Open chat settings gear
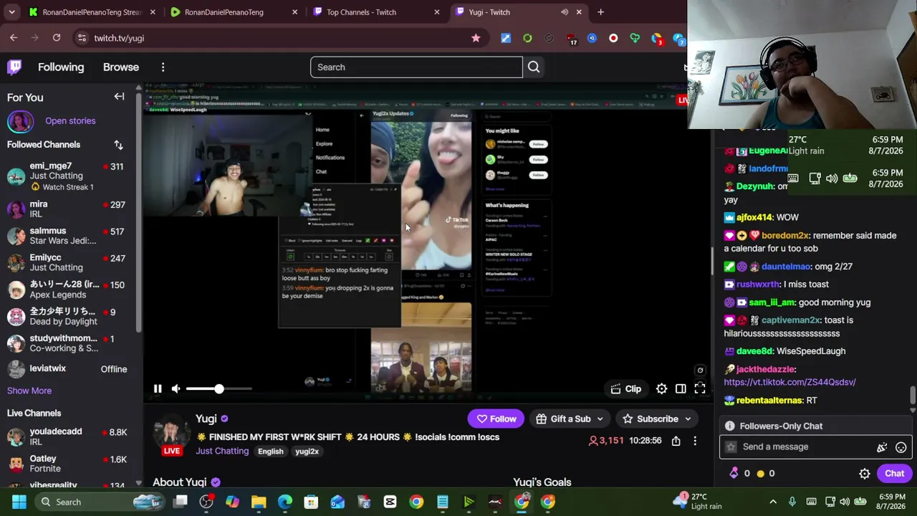The width and height of the screenshot is (917, 516). pyautogui.click(x=865, y=474)
